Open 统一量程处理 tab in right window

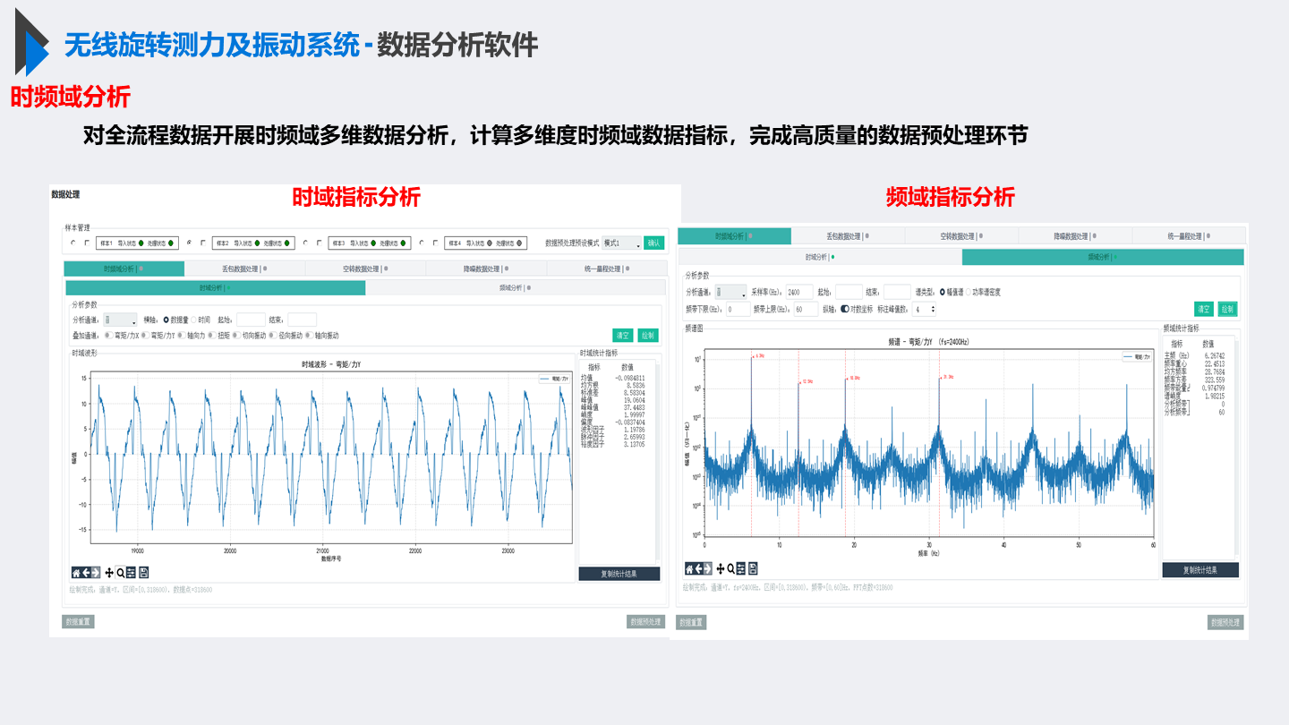pyautogui.click(x=1189, y=236)
